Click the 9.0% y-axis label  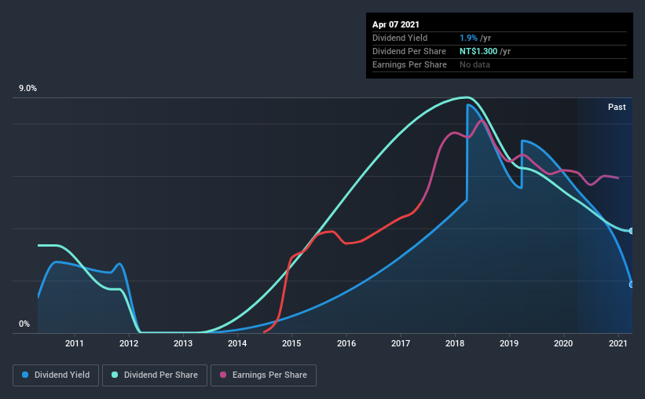point(27,89)
